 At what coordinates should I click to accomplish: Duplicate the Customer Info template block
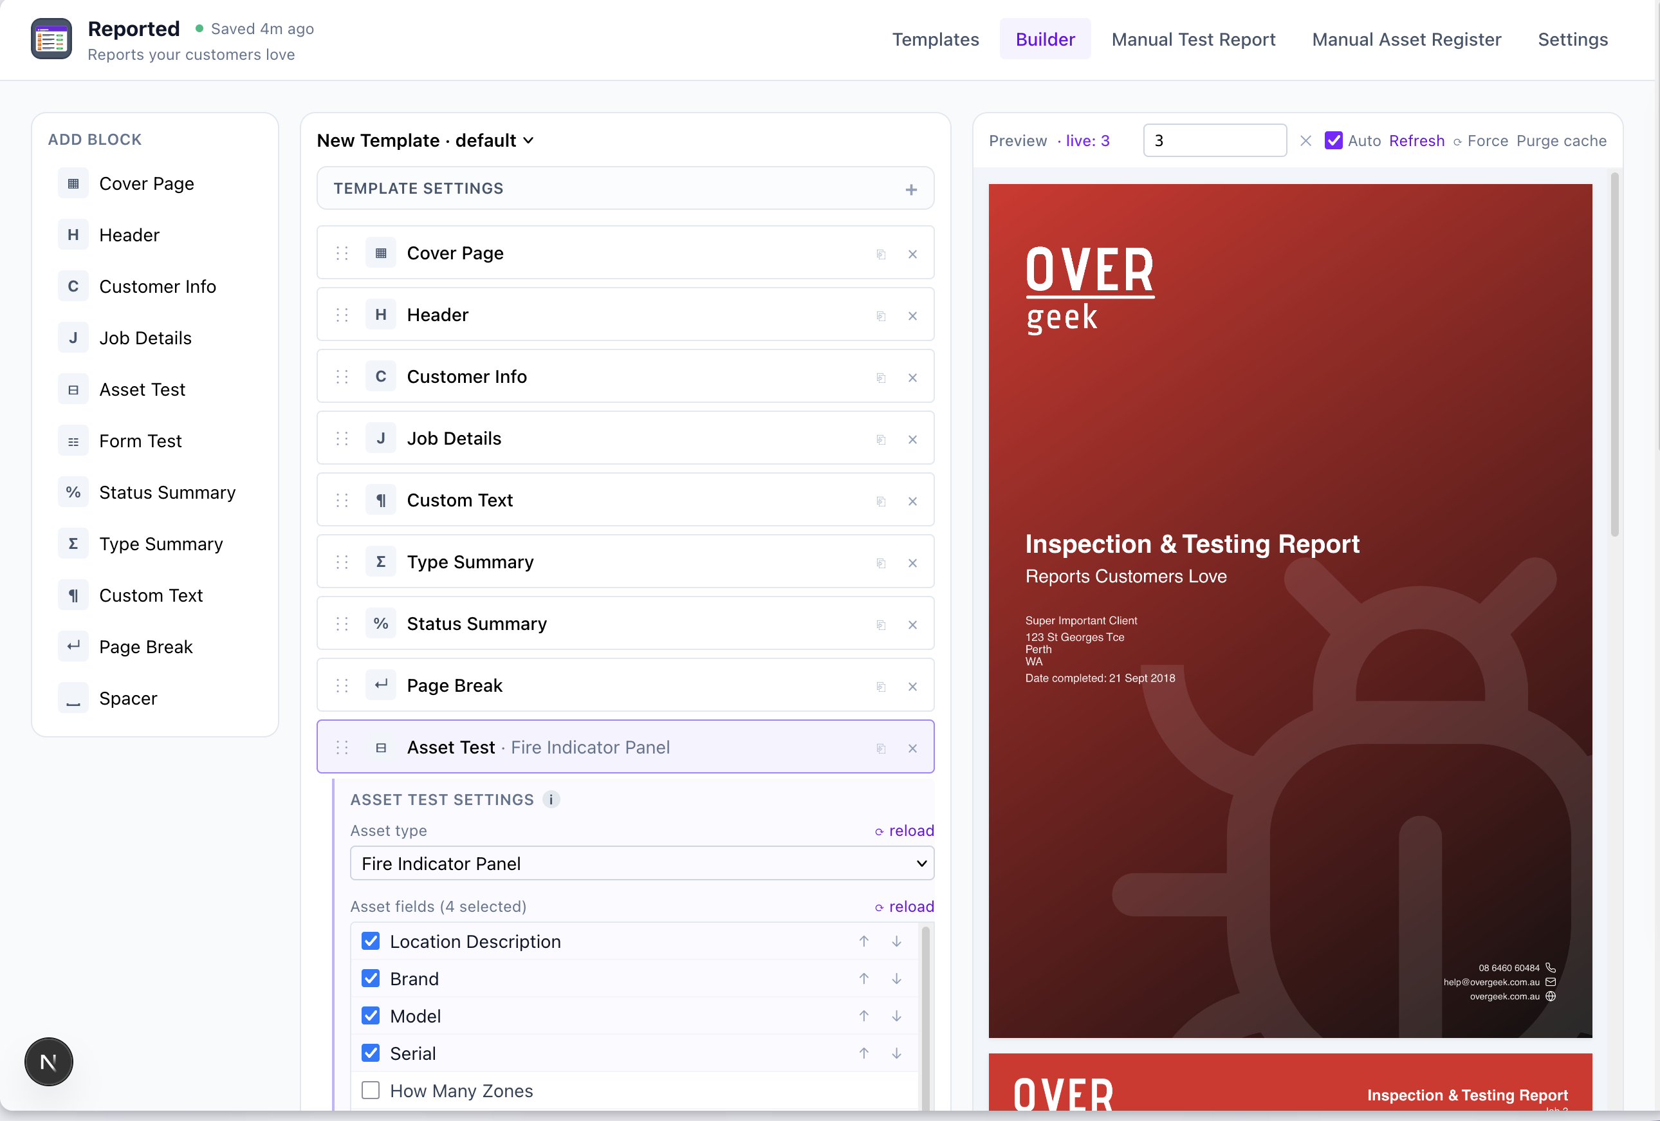(x=881, y=378)
